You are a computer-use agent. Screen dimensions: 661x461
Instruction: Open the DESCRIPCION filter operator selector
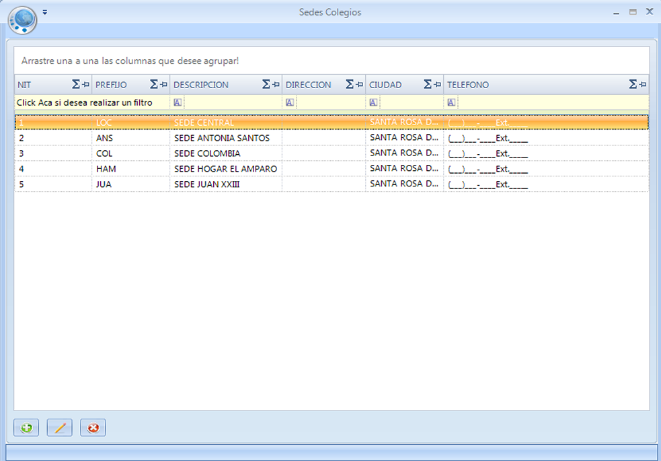pos(178,103)
